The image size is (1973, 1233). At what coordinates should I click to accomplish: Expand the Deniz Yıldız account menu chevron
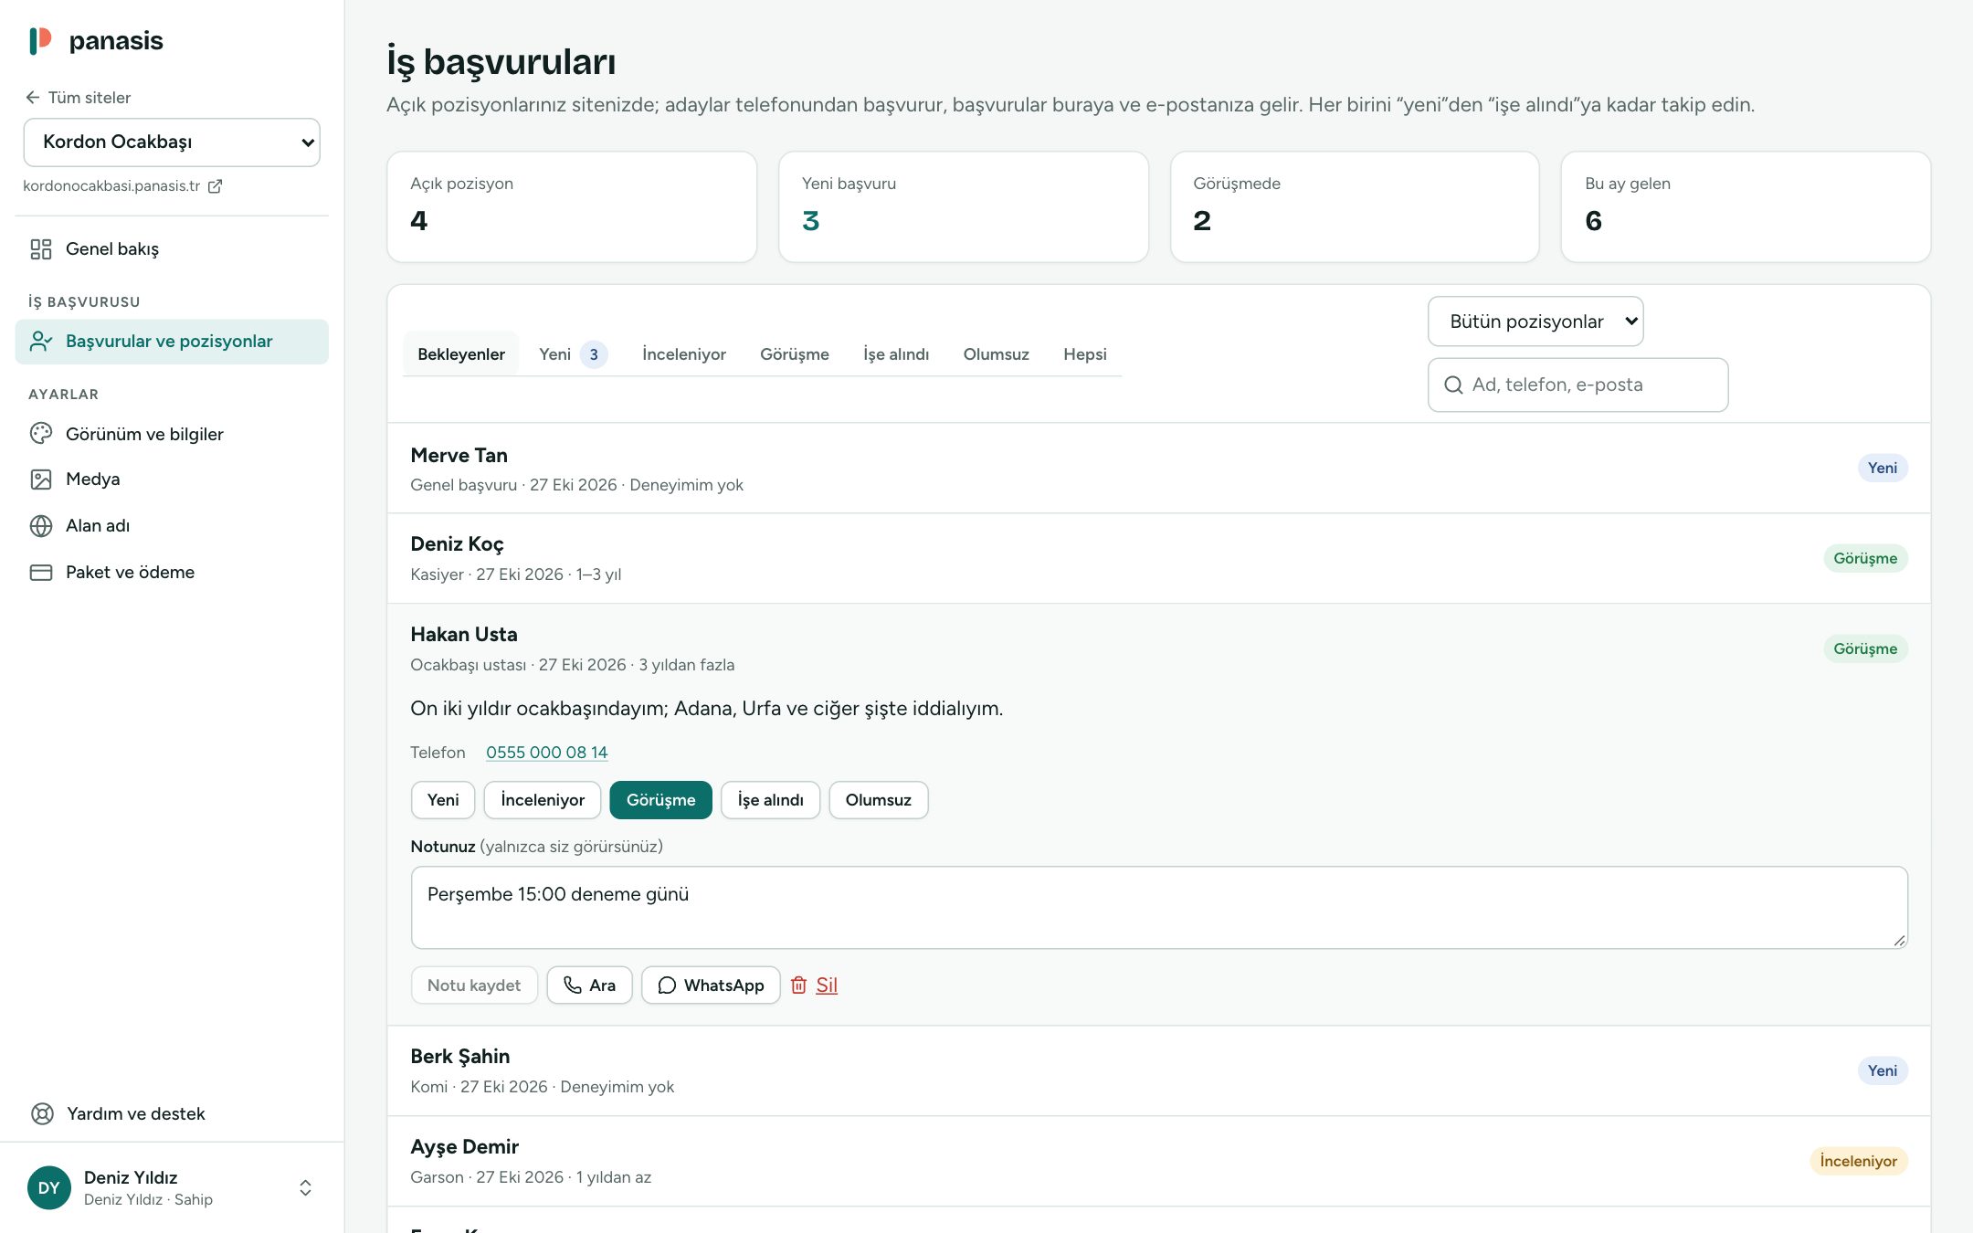click(x=306, y=1187)
